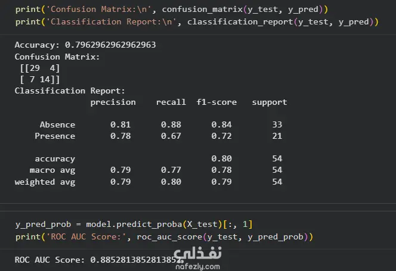Click the roc_auc_score print statement
This screenshot has width=396, height=271.
(x=164, y=237)
